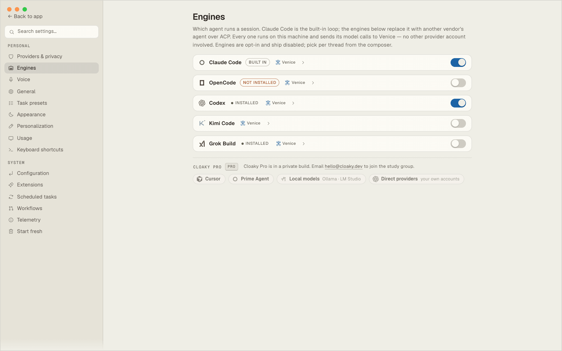Click the trash icon beside Start fresh

click(x=11, y=231)
